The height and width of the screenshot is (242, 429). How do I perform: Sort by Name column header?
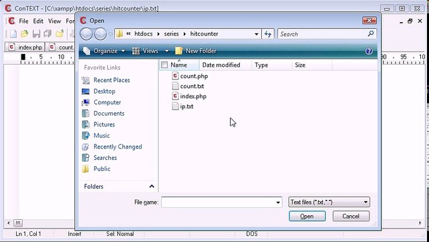tap(179, 65)
